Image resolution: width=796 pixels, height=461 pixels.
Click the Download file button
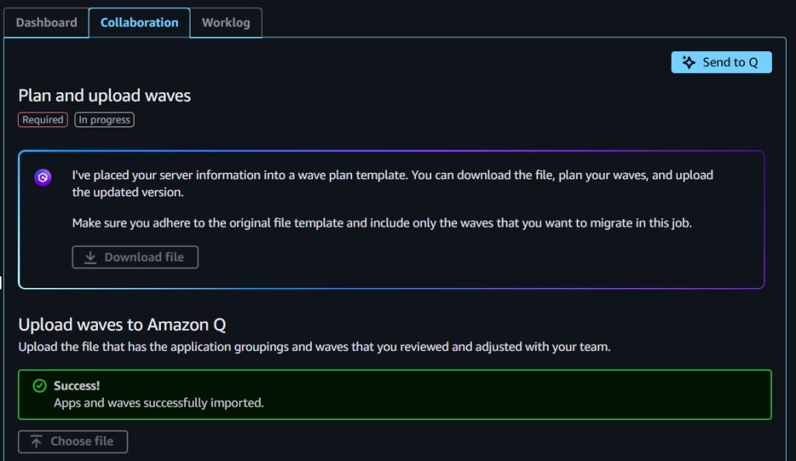[x=134, y=256]
